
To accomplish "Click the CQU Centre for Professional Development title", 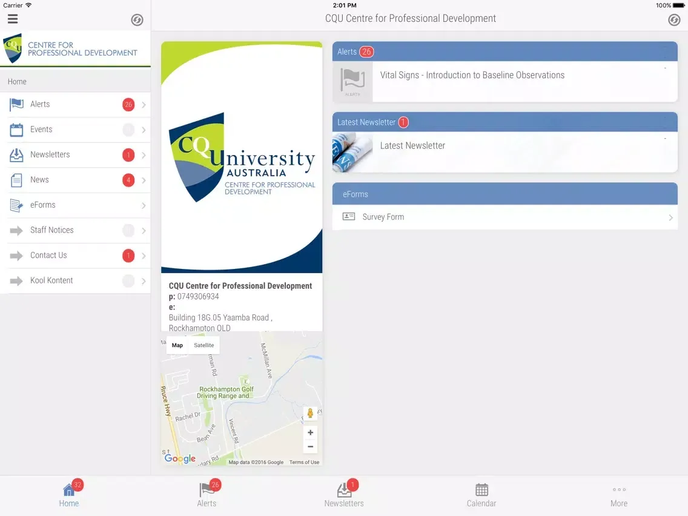I will [x=410, y=18].
